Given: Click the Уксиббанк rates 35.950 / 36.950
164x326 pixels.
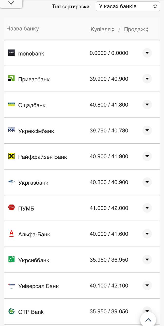Looking at the screenshot, I should coord(109,260).
